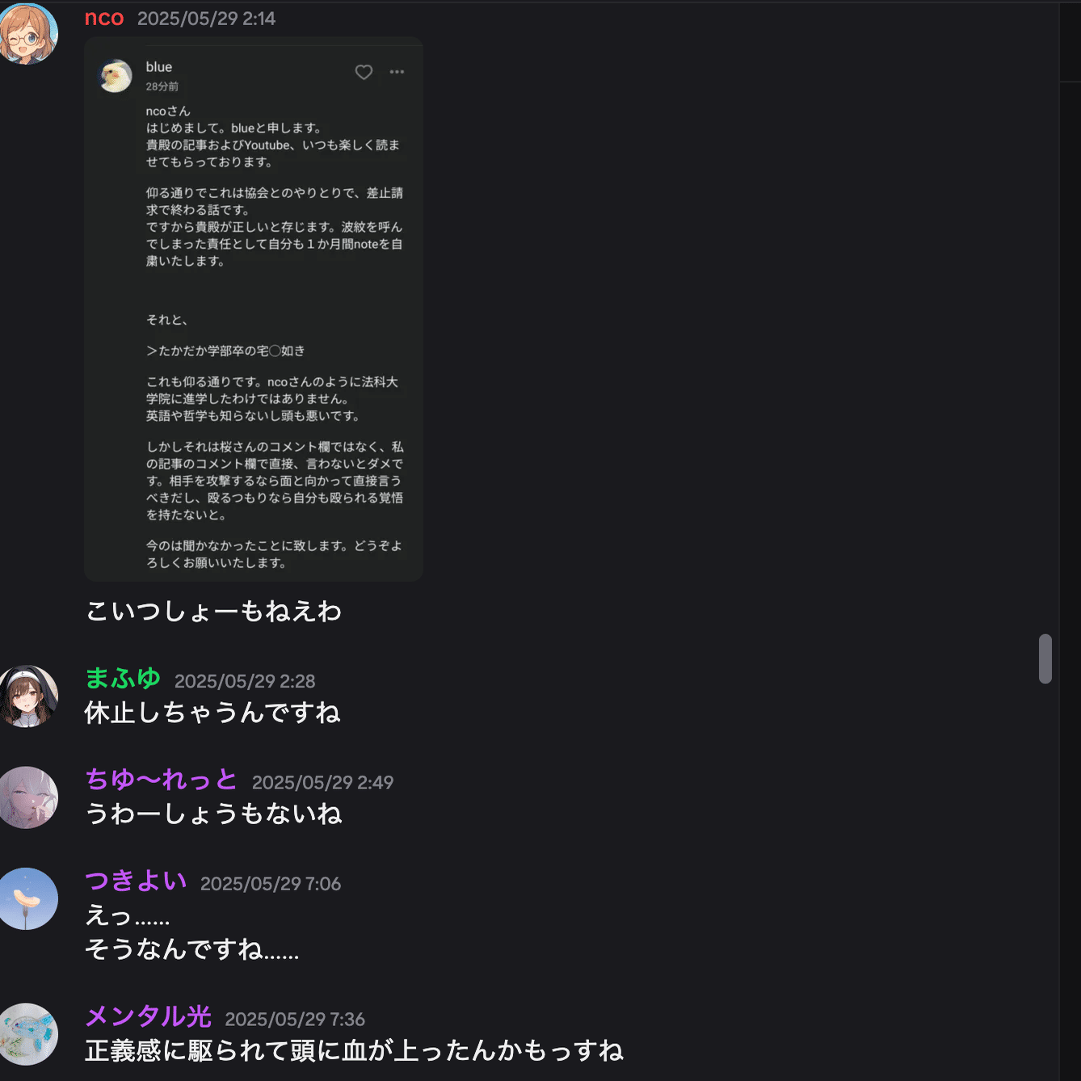Open the メンタル光 username profile
Image resolution: width=1081 pixels, height=1081 pixels.
pos(149,1016)
